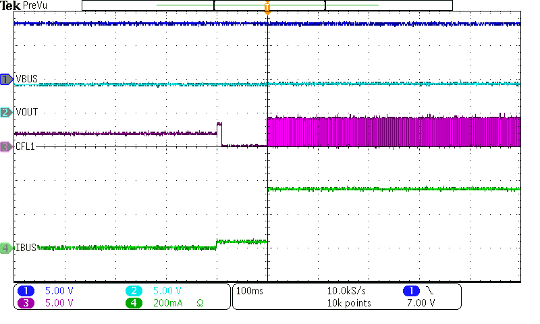Click the waveform record view bar at top
Viewport: 540px width, 324px height.
(267, 5)
